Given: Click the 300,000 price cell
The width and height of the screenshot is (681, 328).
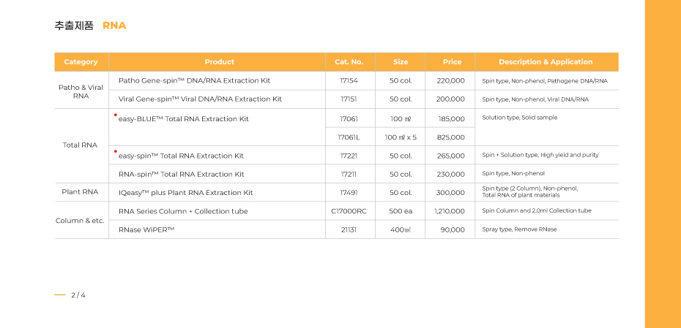Looking at the screenshot, I should [x=451, y=192].
